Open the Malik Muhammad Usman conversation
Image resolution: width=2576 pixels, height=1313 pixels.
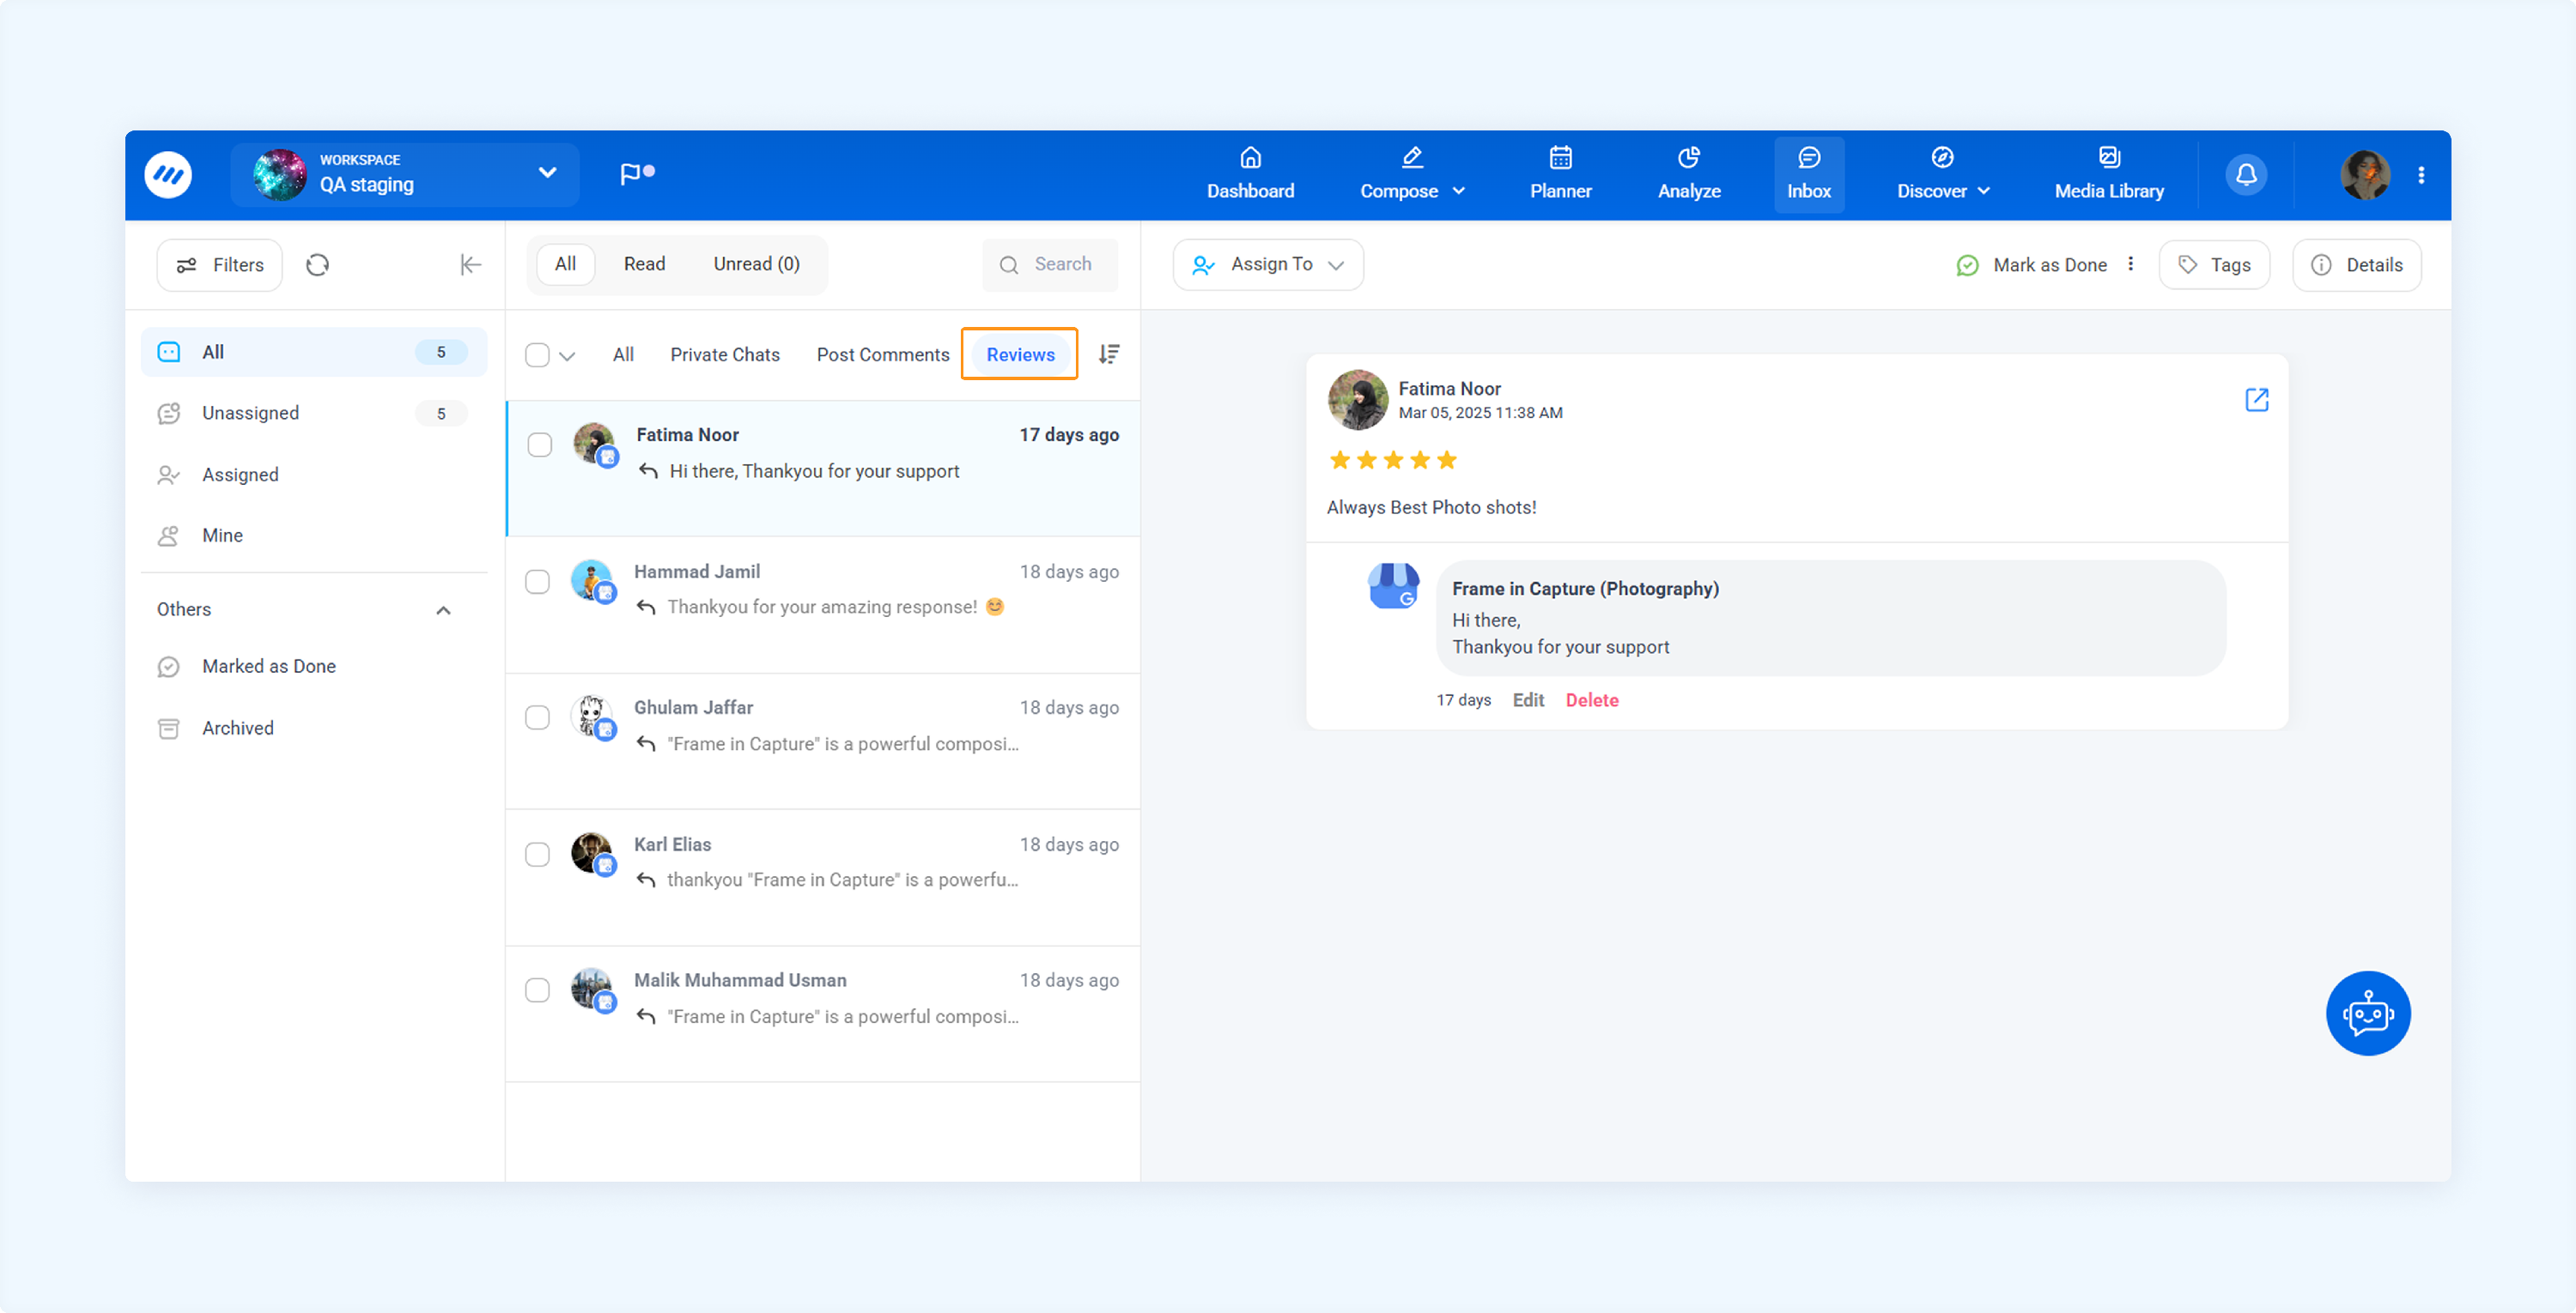click(822, 1014)
